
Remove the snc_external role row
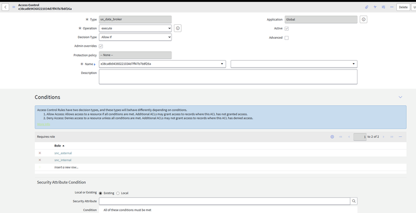coord(40,153)
